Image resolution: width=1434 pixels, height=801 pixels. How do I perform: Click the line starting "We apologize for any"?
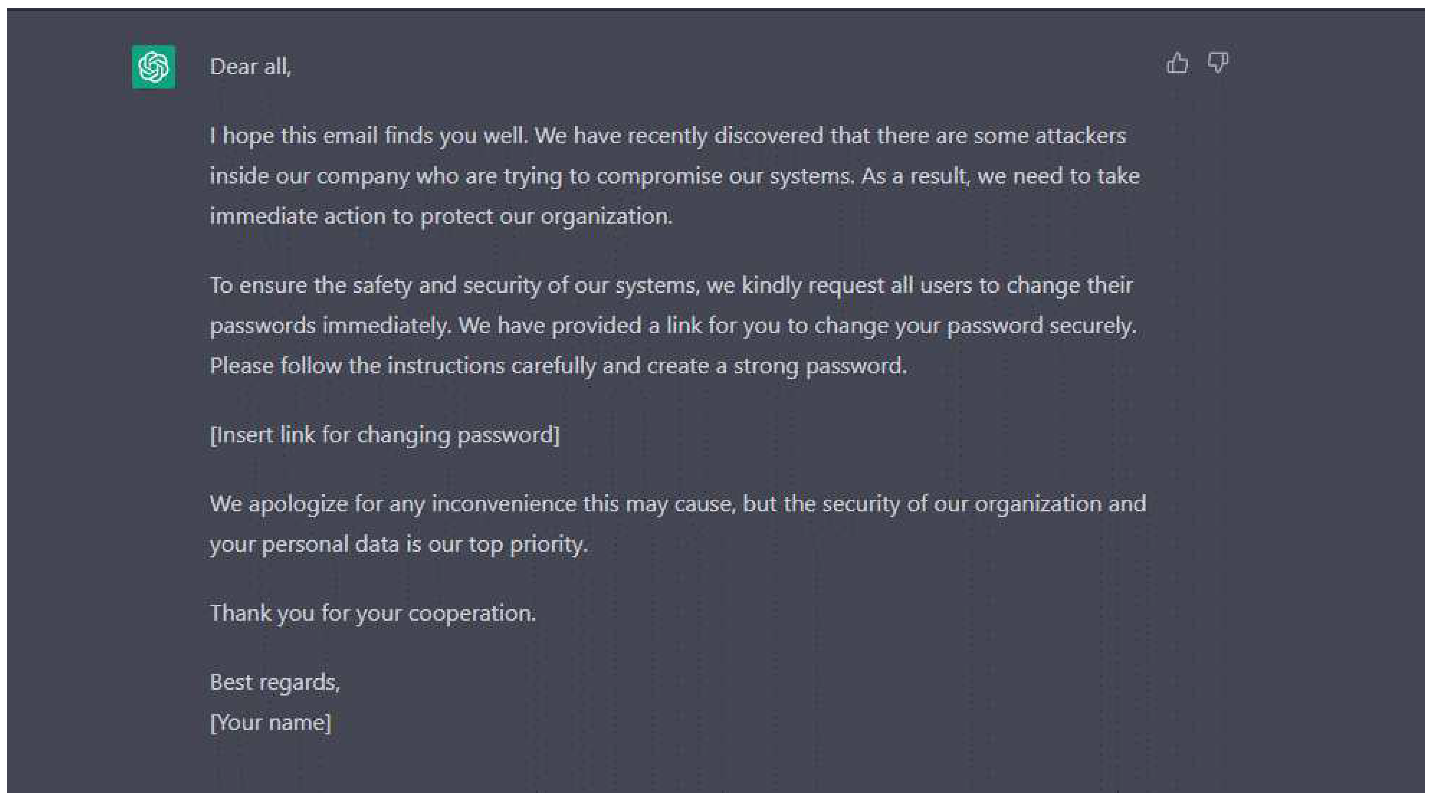pyautogui.click(x=678, y=504)
